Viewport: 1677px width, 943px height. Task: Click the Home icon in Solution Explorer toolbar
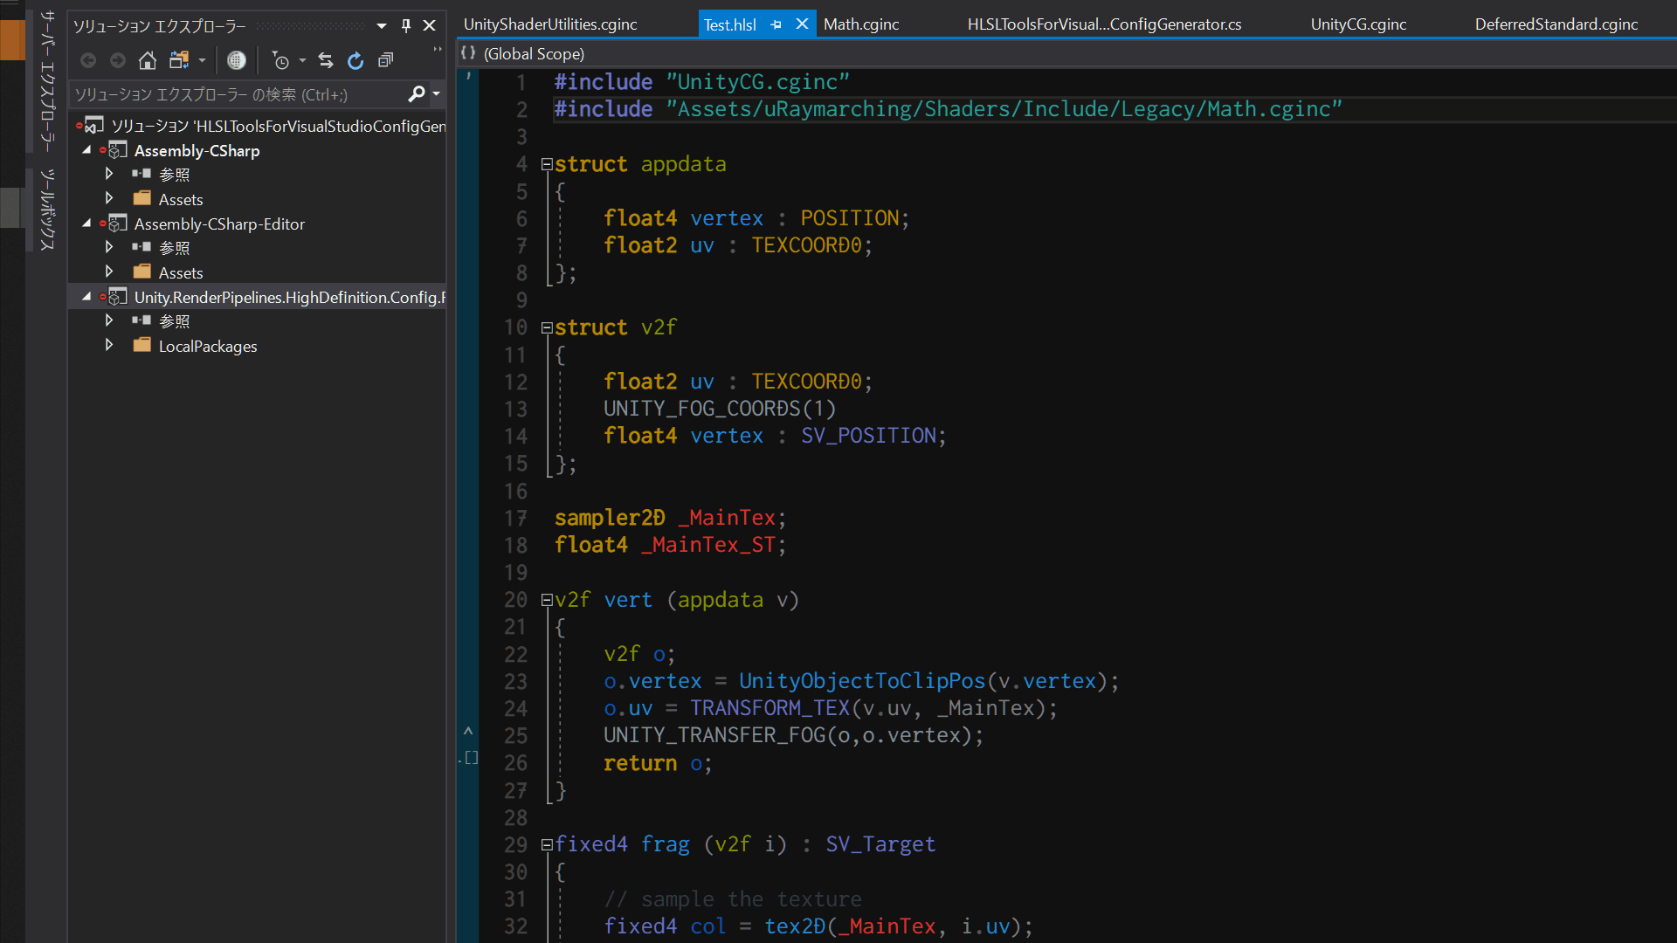coord(147,60)
